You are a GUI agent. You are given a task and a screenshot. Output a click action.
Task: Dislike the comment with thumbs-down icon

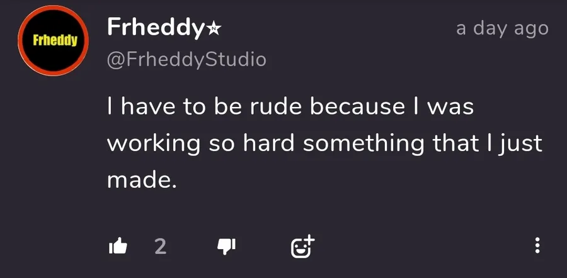pyautogui.click(x=226, y=246)
